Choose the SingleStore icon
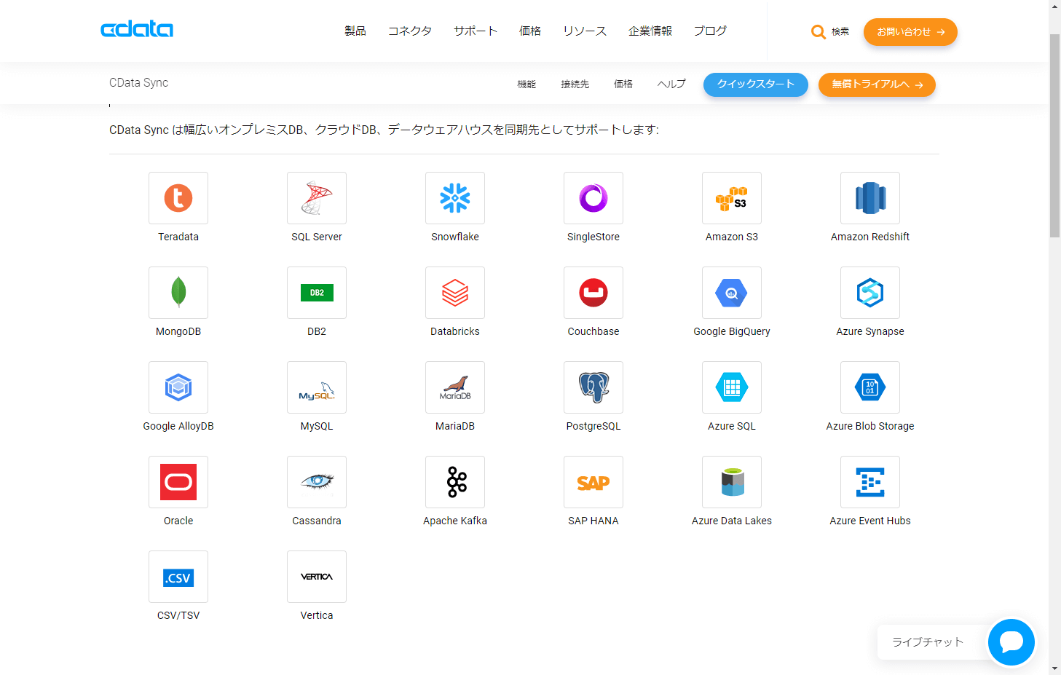Screen dimensions: 1061x675 point(593,198)
